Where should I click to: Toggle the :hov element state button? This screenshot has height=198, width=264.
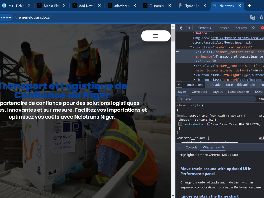(x=261, y=99)
